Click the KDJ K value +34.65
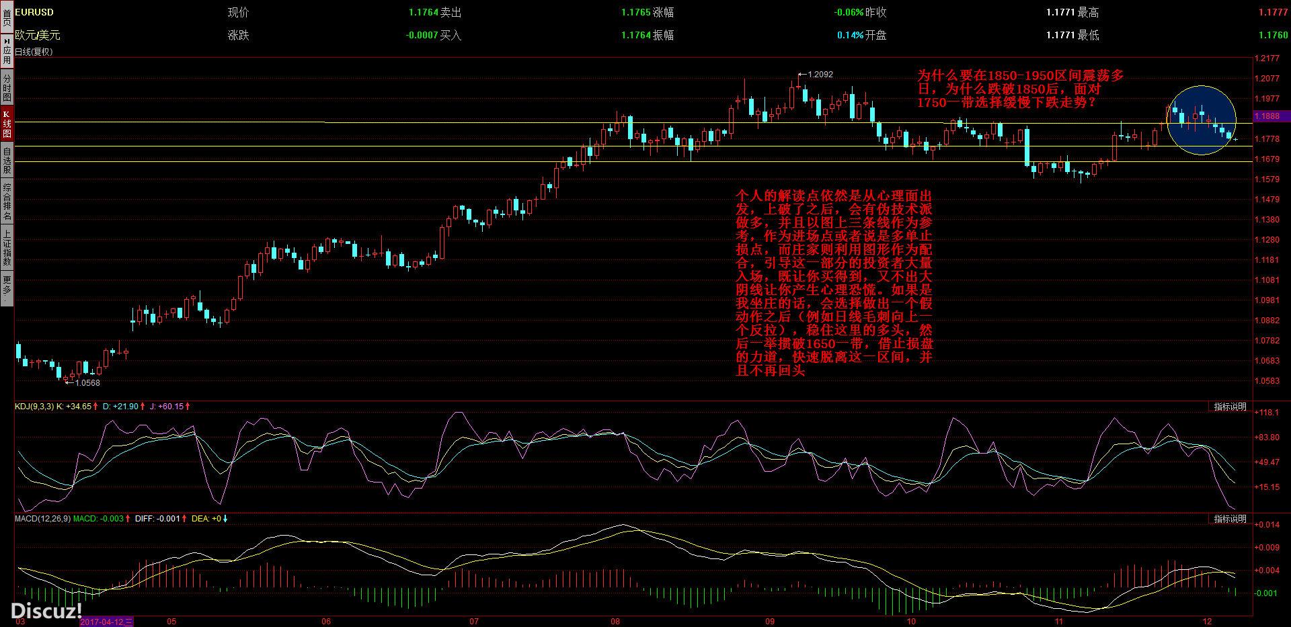 coord(77,407)
